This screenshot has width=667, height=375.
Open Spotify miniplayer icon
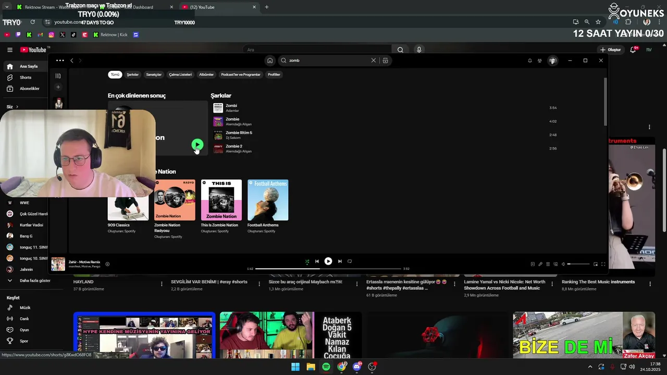coord(596,264)
